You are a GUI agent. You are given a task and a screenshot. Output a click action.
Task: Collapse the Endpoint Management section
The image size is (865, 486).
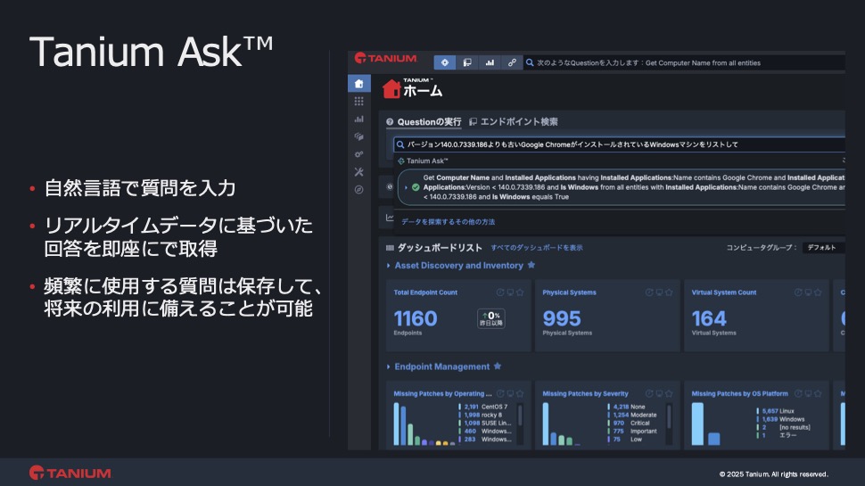[388, 367]
